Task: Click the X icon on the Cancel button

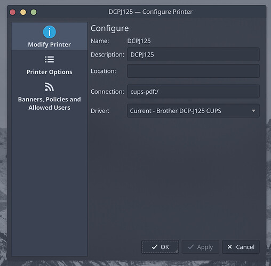Action: (230, 247)
